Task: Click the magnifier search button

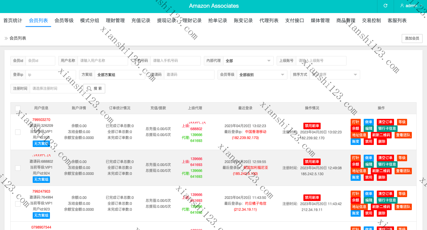Action: pyautogui.click(x=94, y=89)
